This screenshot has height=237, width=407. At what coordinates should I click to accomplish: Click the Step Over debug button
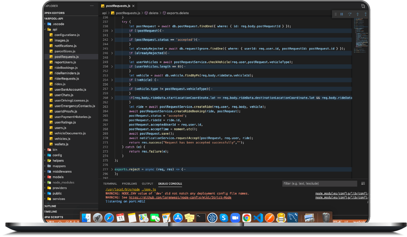pos(350,14)
